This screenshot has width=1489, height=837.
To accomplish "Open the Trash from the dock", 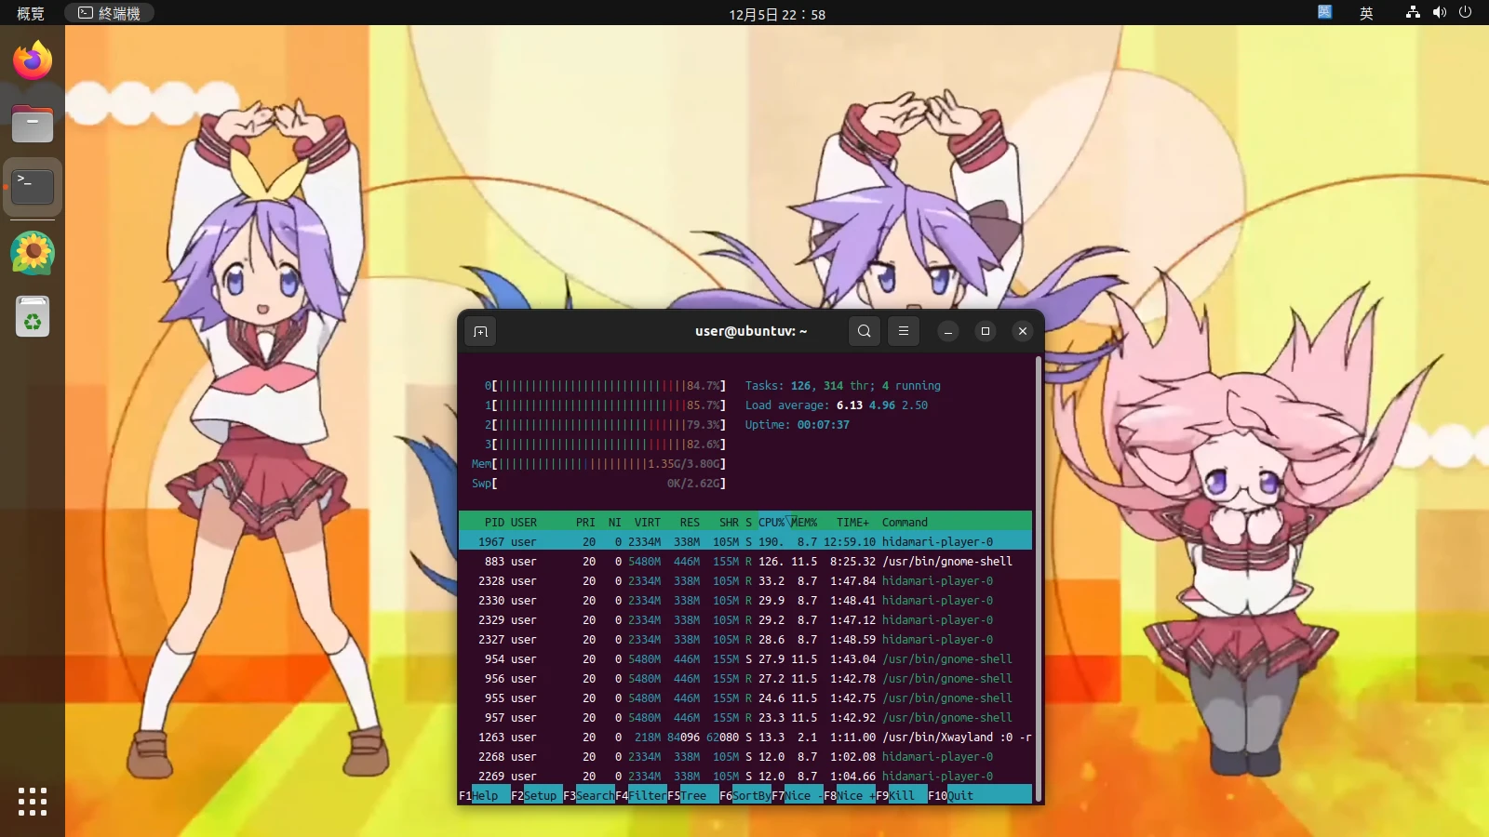I will coord(33,317).
